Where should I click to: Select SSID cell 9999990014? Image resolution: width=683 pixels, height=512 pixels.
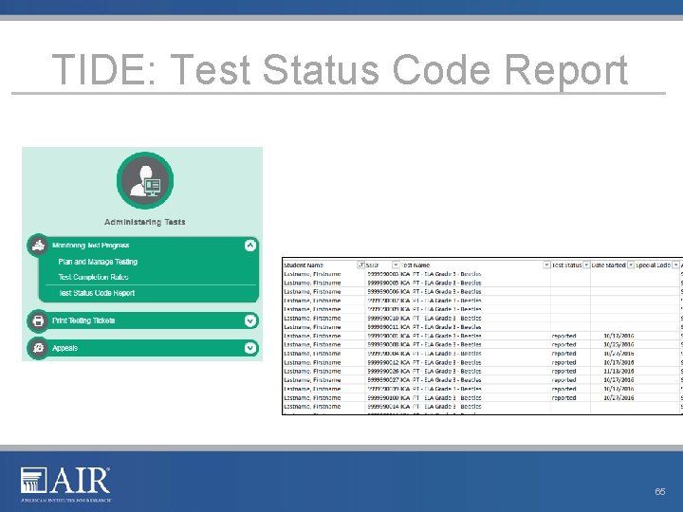pyautogui.click(x=383, y=407)
